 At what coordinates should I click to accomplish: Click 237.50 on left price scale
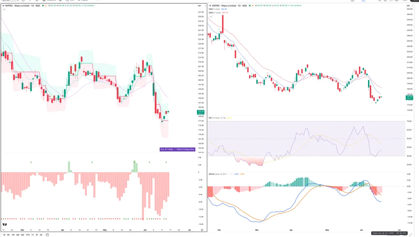(201, 12)
